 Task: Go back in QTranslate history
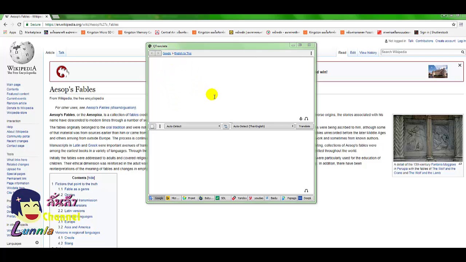[152, 53]
